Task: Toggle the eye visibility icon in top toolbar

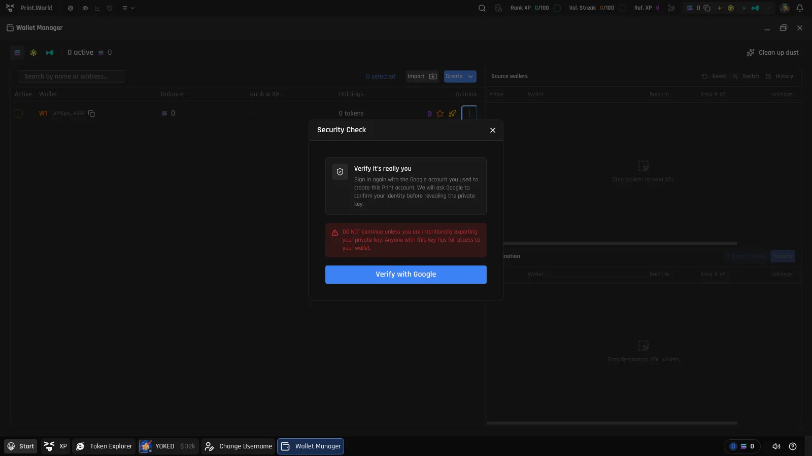Action: pyautogui.click(x=85, y=8)
